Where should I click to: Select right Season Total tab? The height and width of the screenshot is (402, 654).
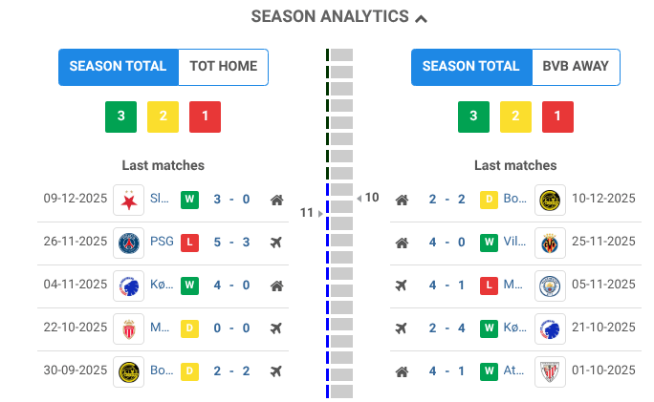click(471, 67)
